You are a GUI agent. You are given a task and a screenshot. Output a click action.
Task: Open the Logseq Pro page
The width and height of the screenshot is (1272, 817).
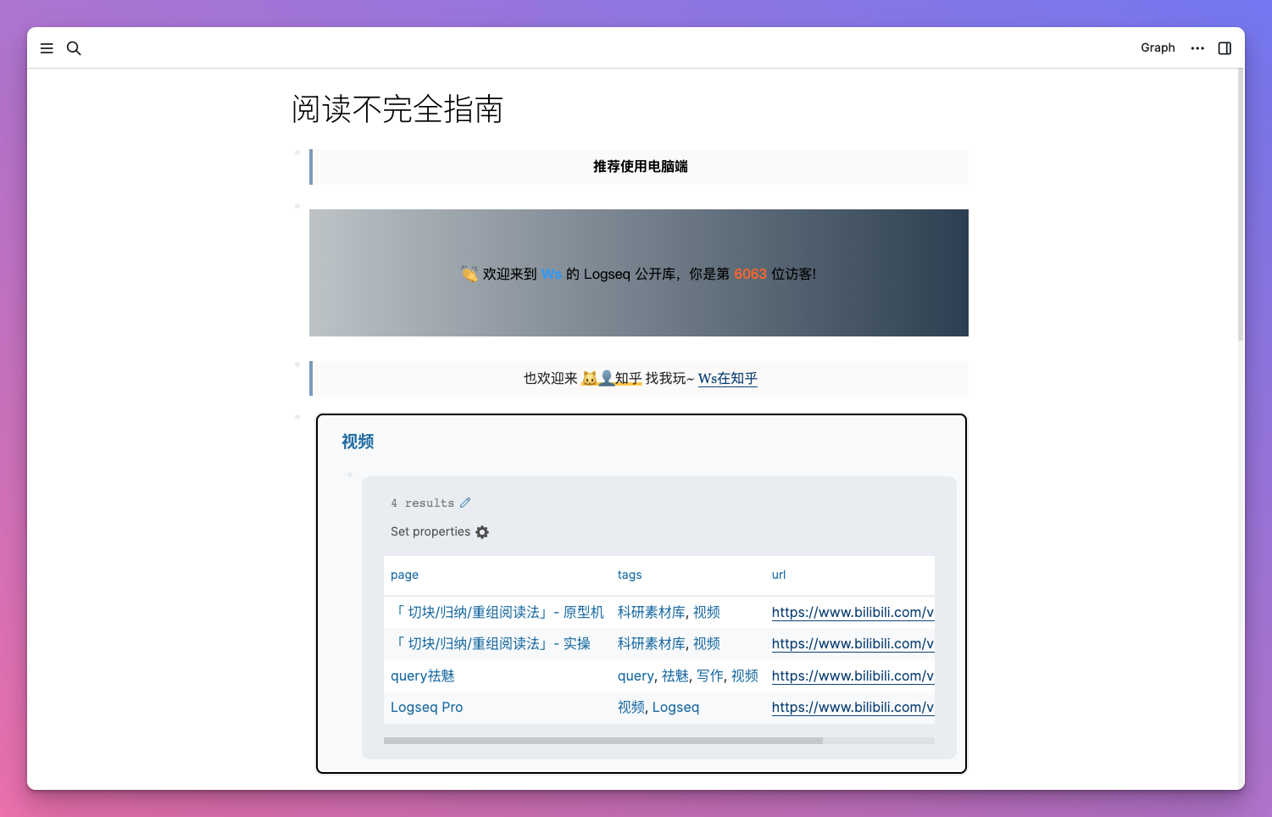[426, 707]
